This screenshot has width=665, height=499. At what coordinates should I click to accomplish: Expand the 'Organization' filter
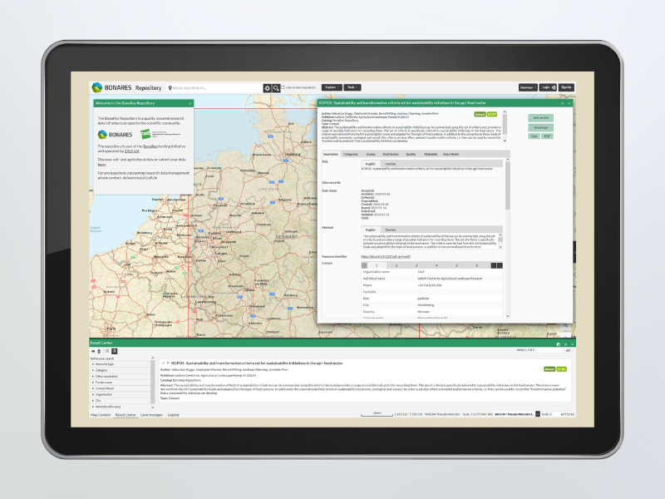(x=121, y=394)
